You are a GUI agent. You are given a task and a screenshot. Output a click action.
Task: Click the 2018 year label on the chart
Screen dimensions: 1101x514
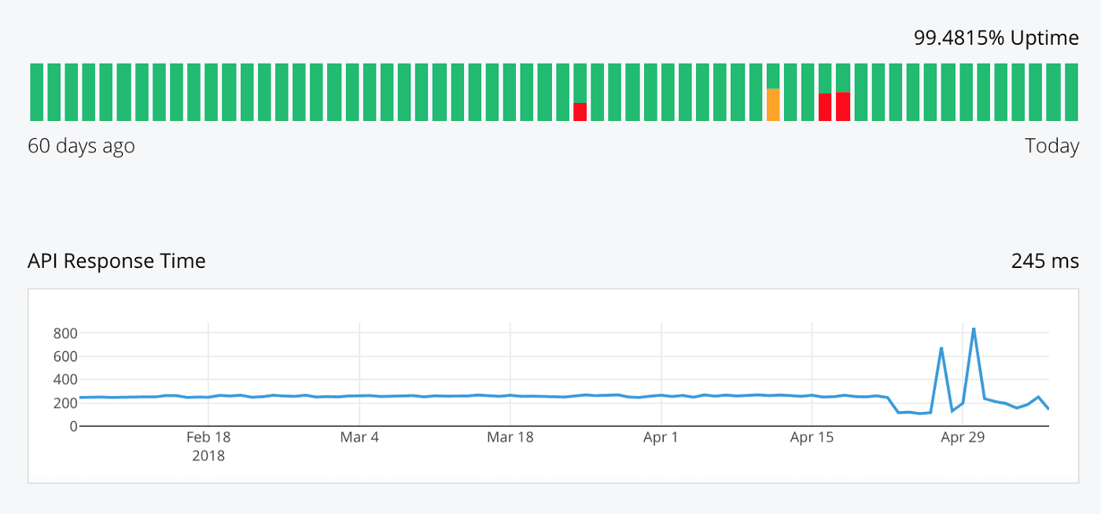208,456
